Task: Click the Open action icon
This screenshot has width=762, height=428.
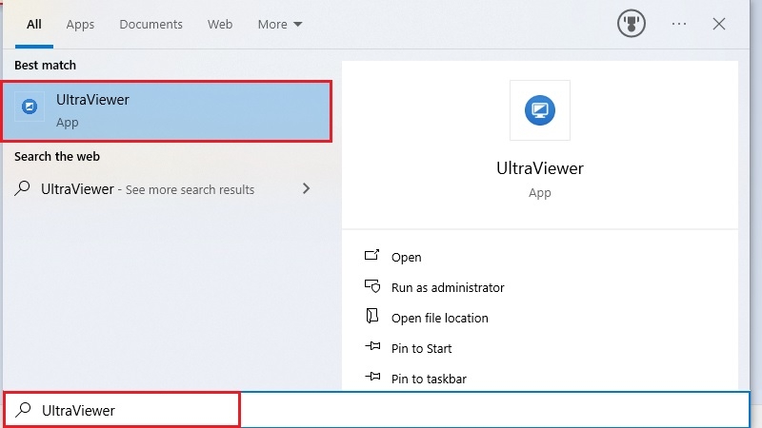Action: pos(371,255)
